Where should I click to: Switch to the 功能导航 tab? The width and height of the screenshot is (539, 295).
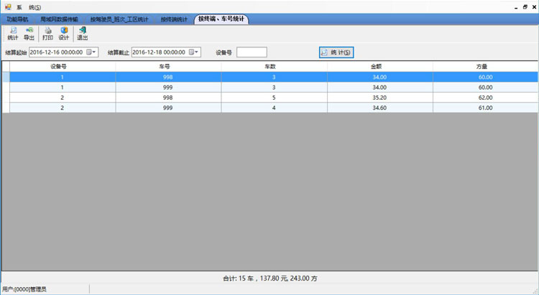click(x=19, y=19)
